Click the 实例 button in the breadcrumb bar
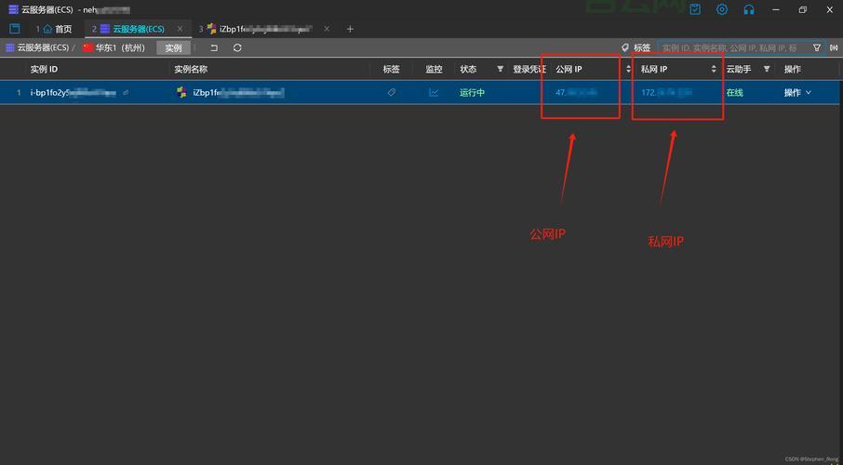 [173, 47]
